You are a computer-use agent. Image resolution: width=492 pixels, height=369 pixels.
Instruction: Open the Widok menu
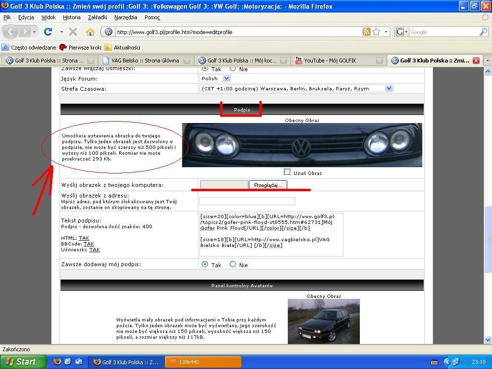coord(49,17)
